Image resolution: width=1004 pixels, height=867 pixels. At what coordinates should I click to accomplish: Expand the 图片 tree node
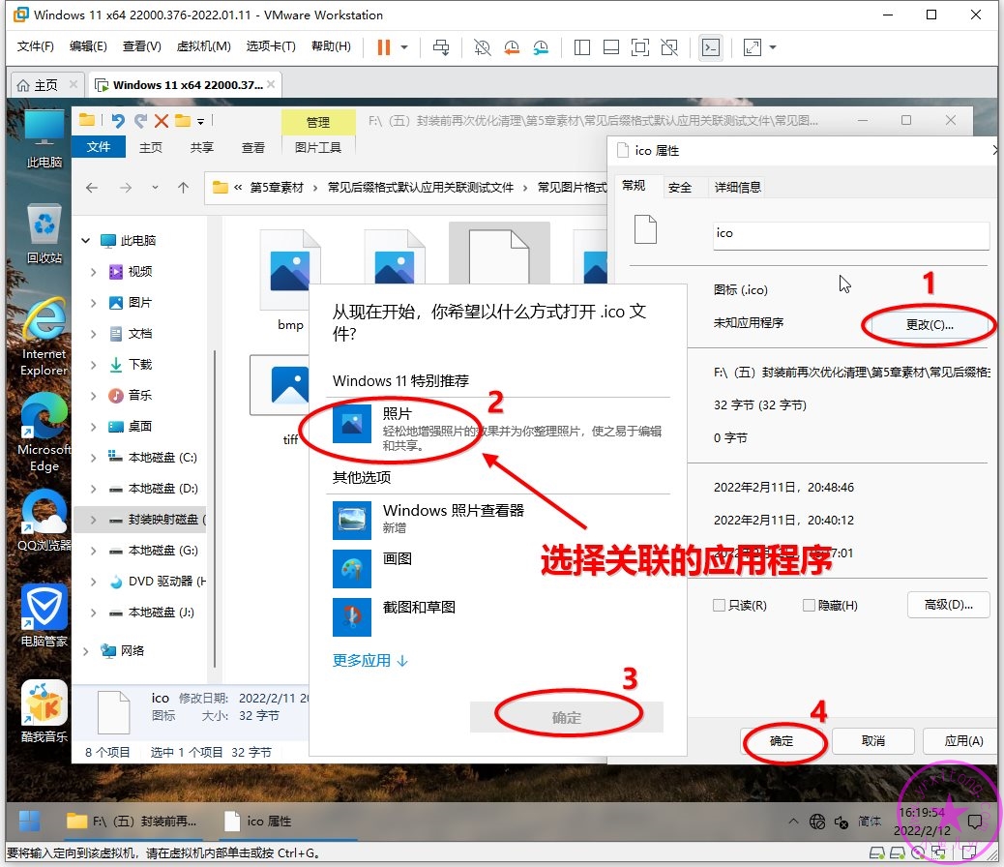coord(94,303)
